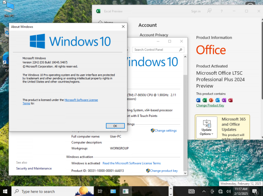Click the Type here to search box
The image size is (263, 196).
(52, 191)
